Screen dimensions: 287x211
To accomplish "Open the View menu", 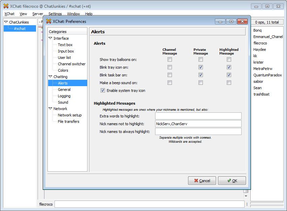I will pos(23,14).
